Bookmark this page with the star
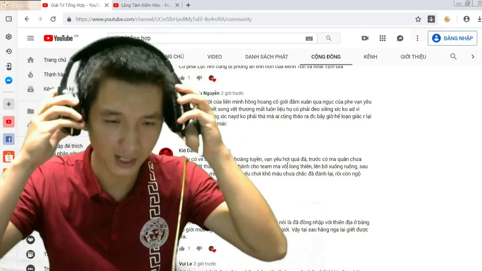This screenshot has width=482, height=271. pos(418,19)
